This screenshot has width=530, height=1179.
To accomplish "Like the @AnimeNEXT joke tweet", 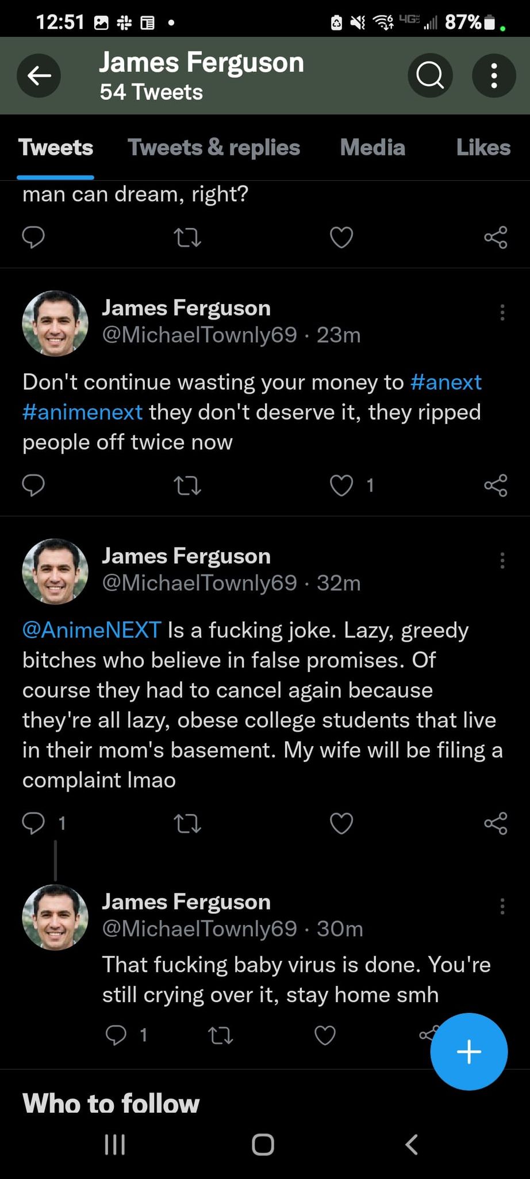I will (x=341, y=823).
